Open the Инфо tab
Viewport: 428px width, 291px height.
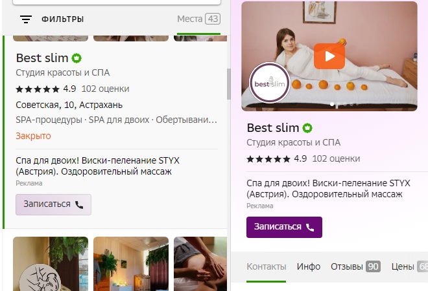[x=309, y=266]
